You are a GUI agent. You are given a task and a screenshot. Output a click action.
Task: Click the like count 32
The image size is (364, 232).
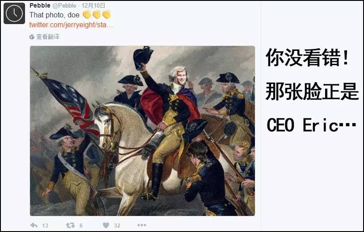(117, 225)
